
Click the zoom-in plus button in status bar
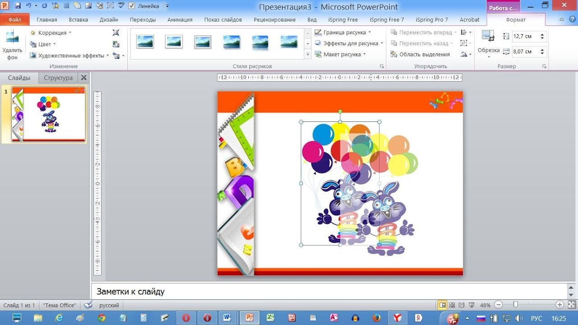(559, 305)
